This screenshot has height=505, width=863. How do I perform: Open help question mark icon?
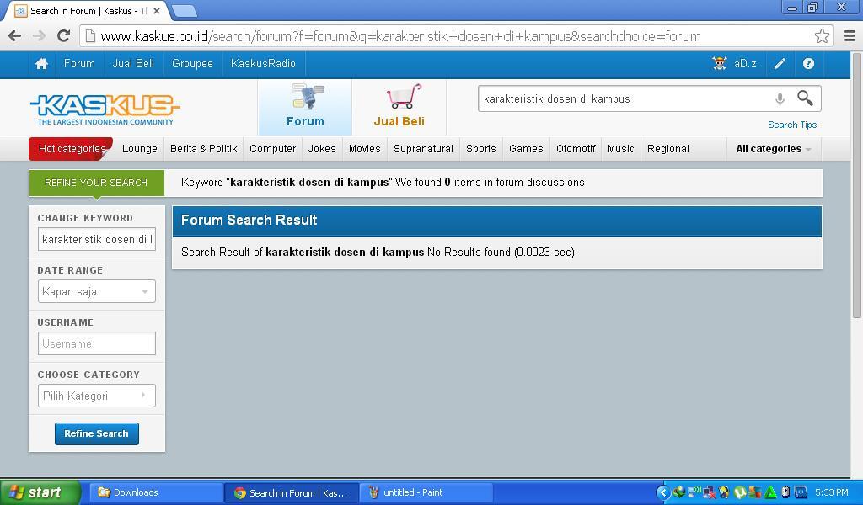[x=808, y=64]
